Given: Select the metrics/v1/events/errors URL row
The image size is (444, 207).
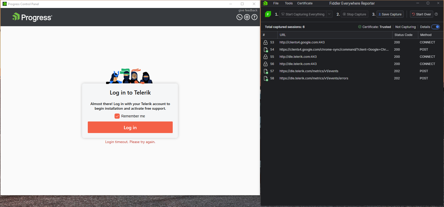Looking at the screenshot, I should point(314,78).
